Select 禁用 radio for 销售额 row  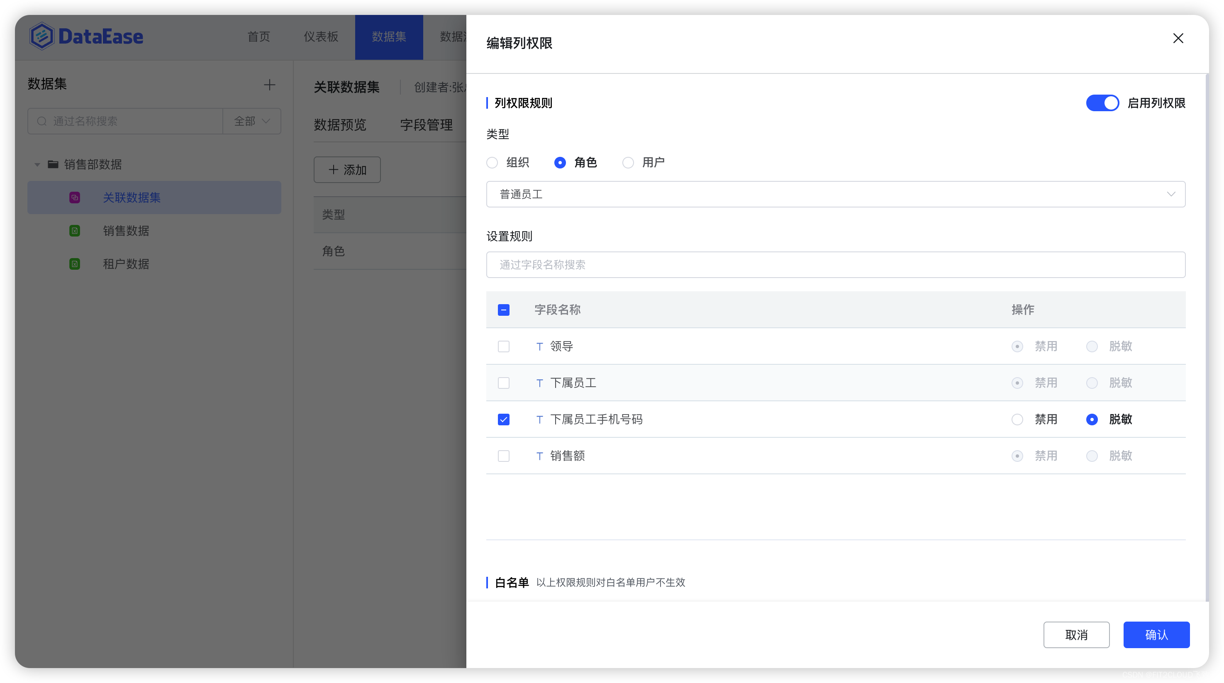pyautogui.click(x=1017, y=456)
